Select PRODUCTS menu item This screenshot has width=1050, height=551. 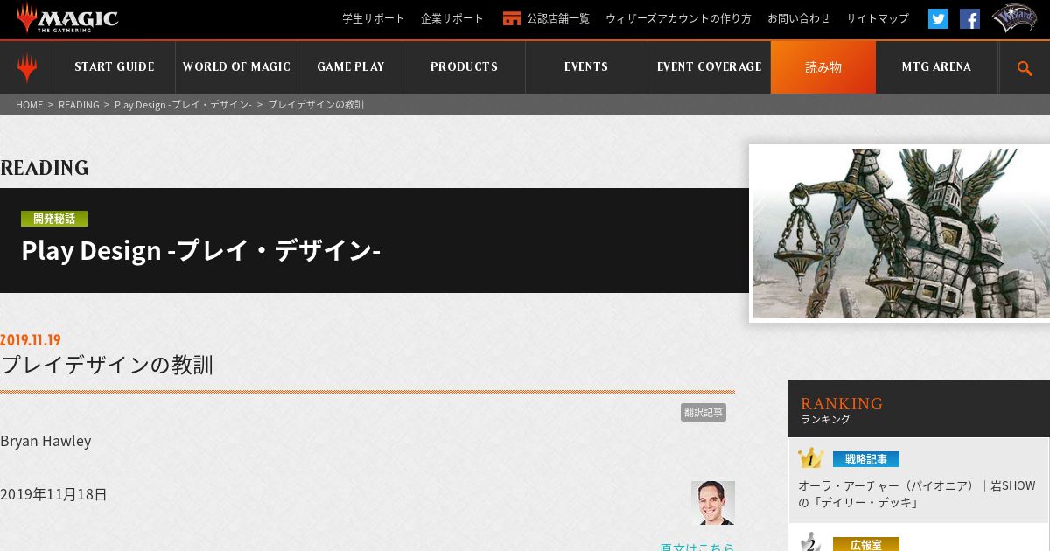[x=464, y=67]
